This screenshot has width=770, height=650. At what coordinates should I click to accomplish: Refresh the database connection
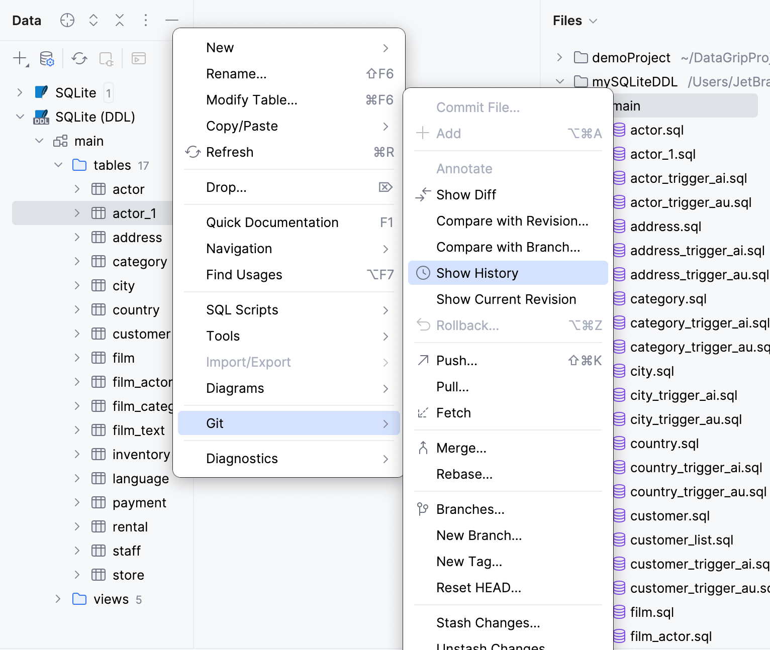(78, 58)
